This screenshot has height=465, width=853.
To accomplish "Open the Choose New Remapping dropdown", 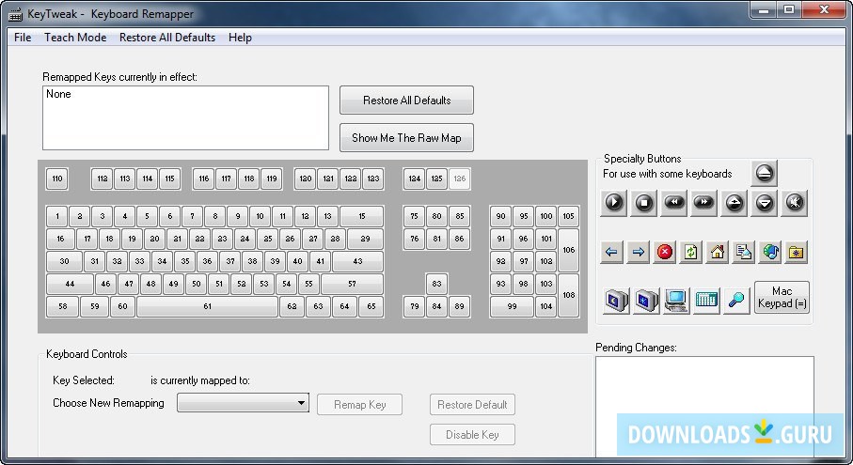I will (x=243, y=403).
